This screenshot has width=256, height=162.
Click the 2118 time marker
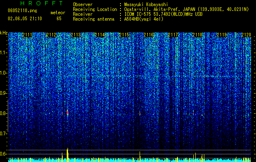click(197, 35)
